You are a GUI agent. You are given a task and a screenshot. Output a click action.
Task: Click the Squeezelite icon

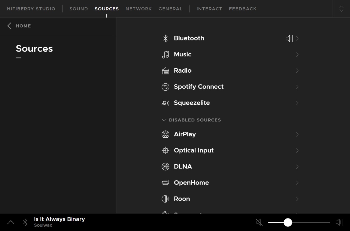click(165, 103)
